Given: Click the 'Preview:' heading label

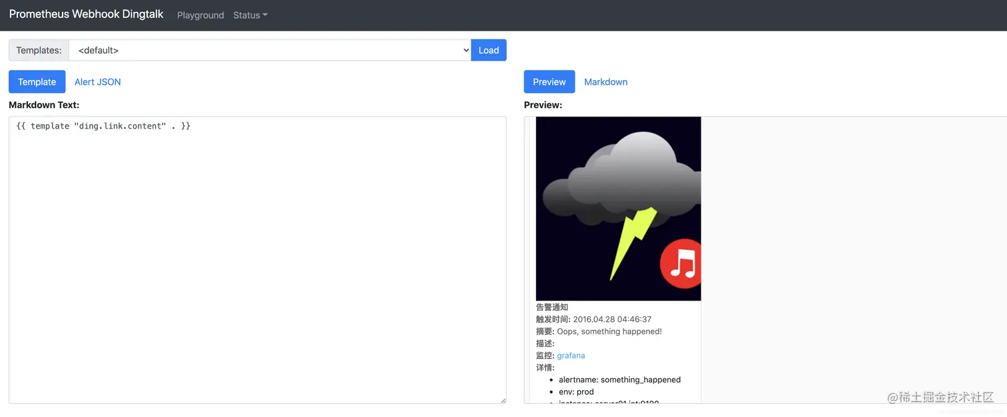Looking at the screenshot, I should 543,105.
